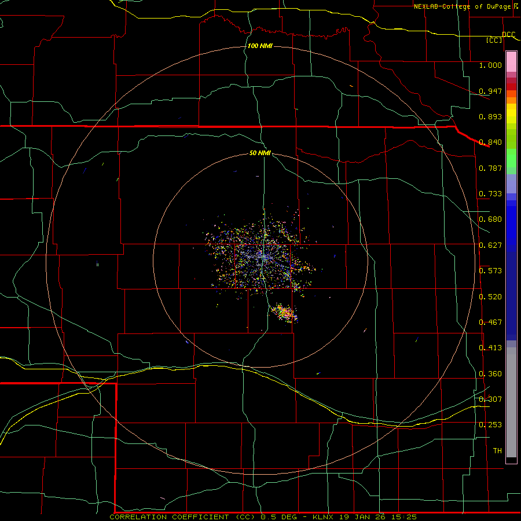
Task: Select the 0.680 scale value
Action: (490, 219)
